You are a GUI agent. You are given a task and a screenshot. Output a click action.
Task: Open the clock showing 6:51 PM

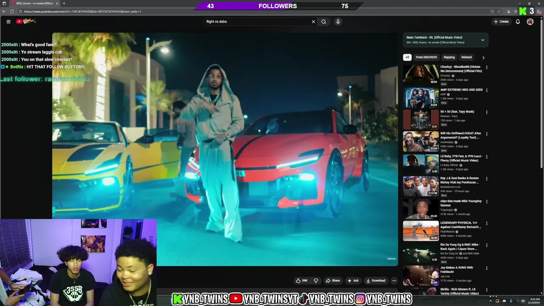pos(534,301)
